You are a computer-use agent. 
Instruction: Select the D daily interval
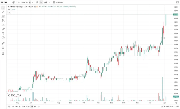coord(30,2)
